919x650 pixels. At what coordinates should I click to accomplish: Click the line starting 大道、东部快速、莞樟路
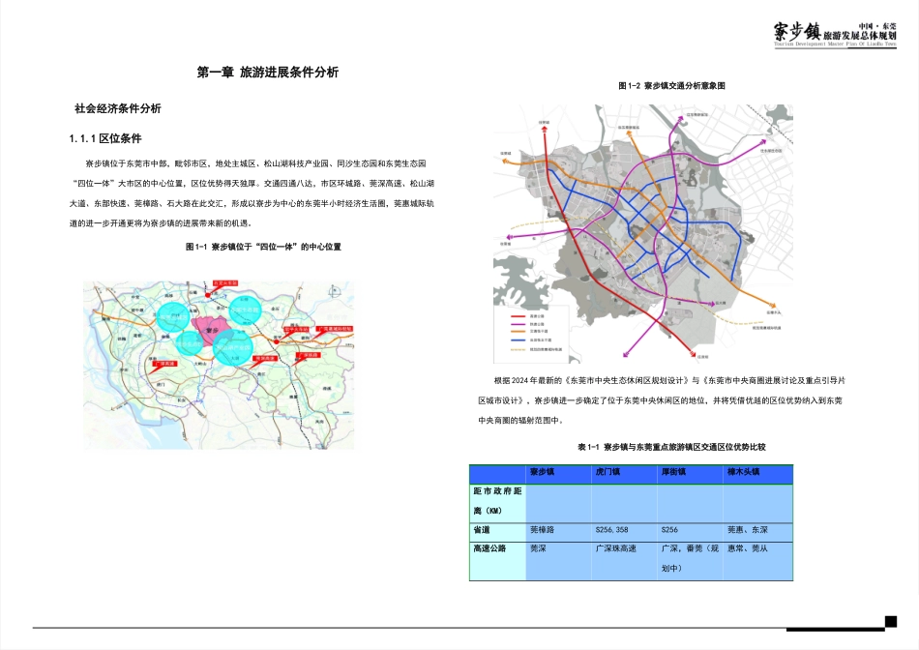(252, 203)
